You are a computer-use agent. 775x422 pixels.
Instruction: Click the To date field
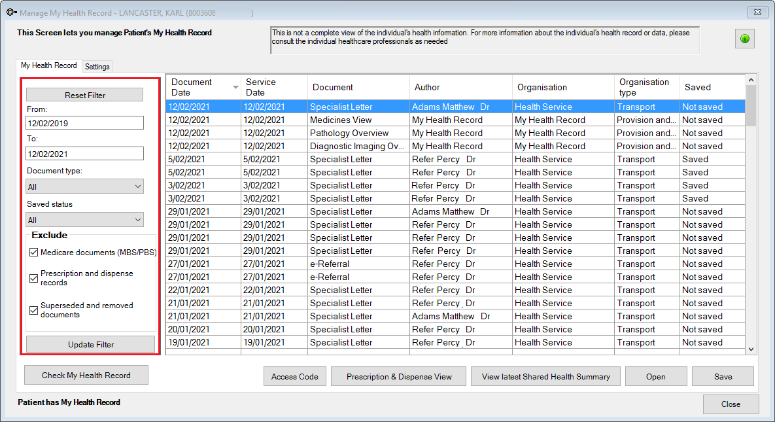coord(84,153)
